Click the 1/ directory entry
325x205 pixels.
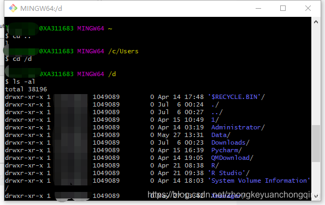coord(215,120)
